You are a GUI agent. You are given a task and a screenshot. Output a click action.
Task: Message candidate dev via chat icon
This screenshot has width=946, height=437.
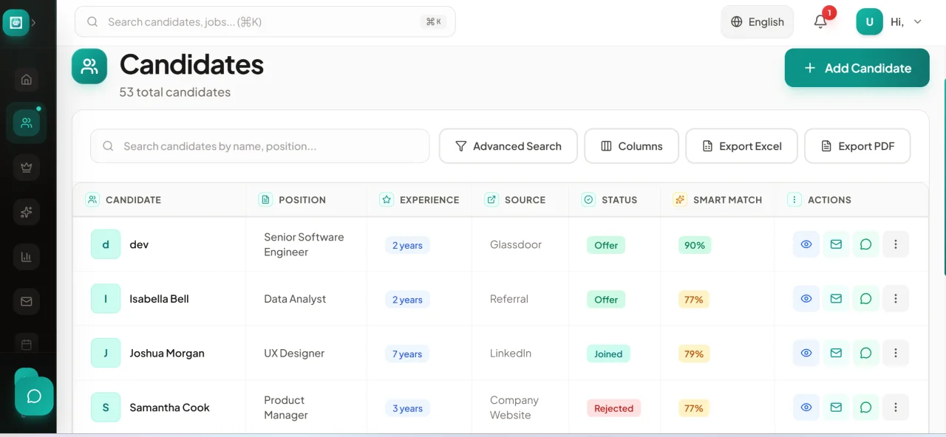(865, 244)
